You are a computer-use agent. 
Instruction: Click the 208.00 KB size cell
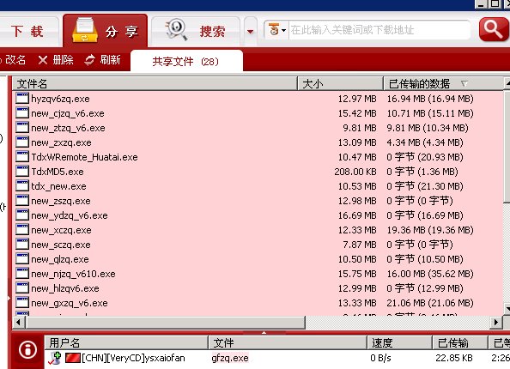pyautogui.click(x=355, y=172)
